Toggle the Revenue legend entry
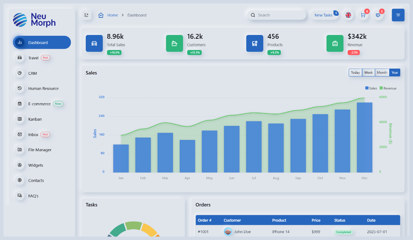This screenshot has width=413, height=240. coord(388,88)
